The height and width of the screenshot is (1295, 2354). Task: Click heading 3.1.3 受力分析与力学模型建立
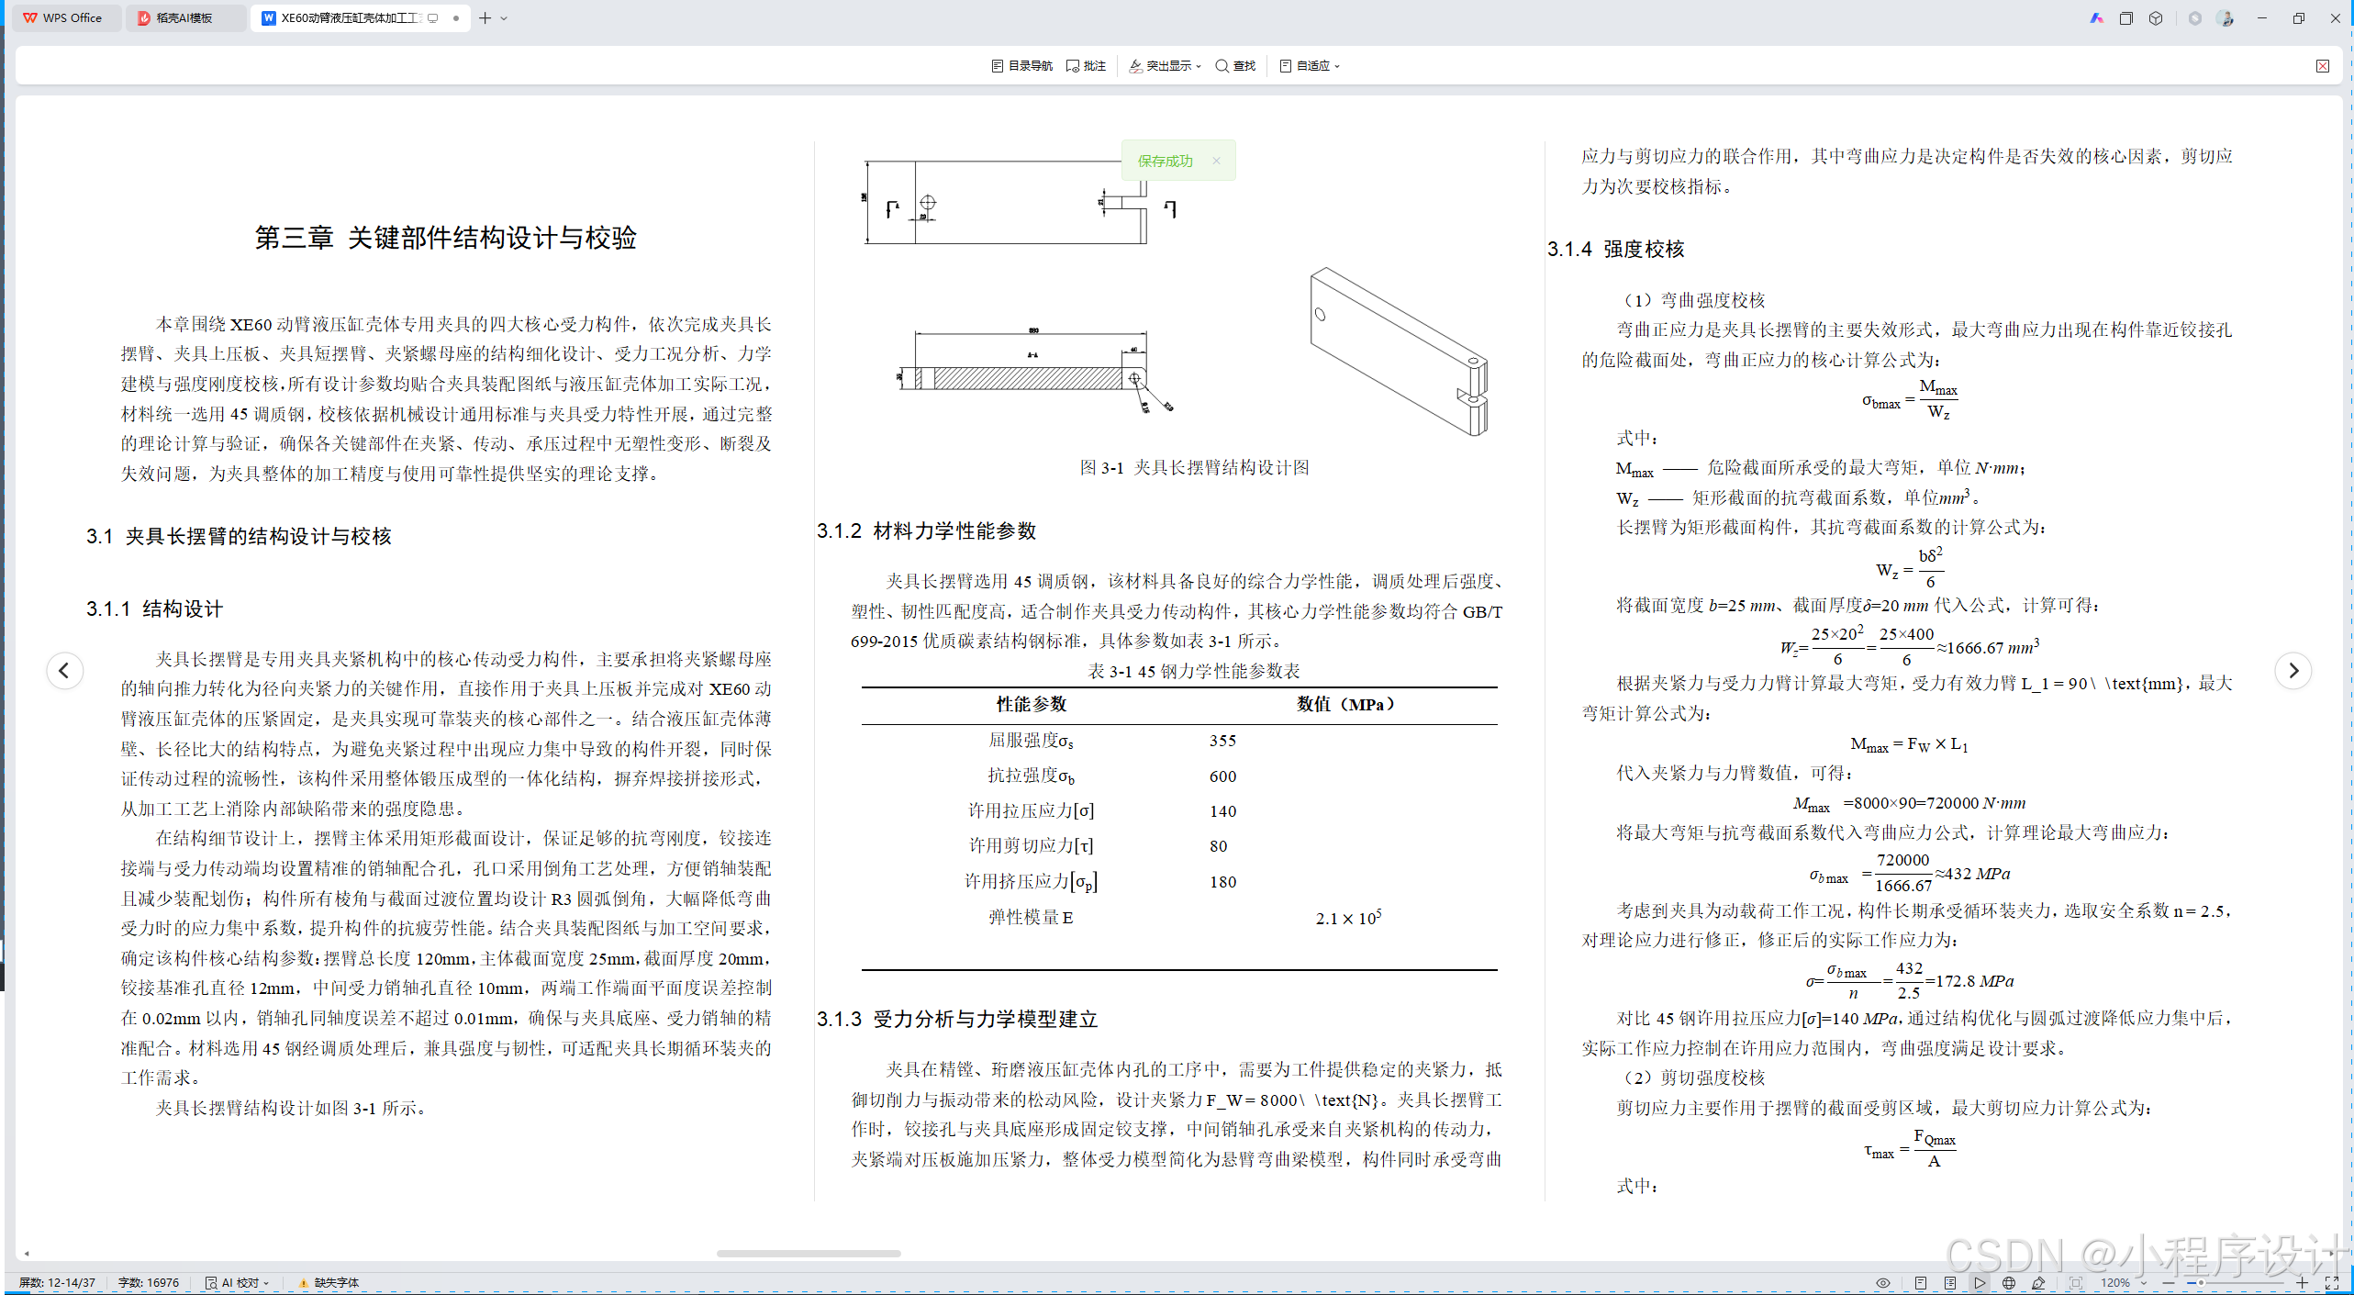click(x=957, y=1019)
